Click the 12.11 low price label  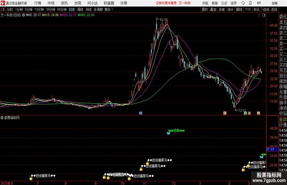[x=242, y=110]
